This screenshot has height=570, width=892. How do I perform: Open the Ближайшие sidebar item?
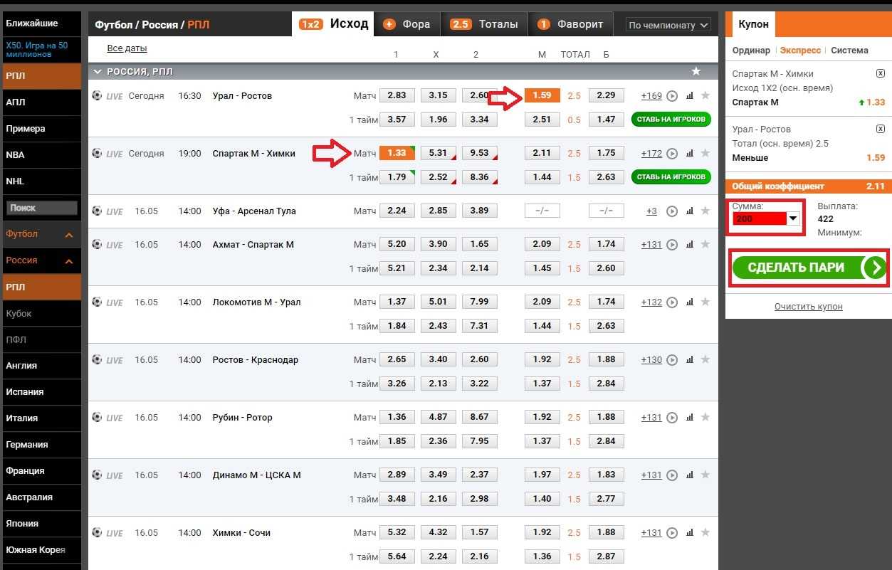pyautogui.click(x=41, y=23)
